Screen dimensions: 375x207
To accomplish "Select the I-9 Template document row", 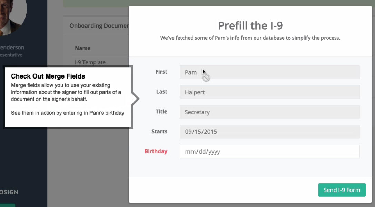I will (90, 62).
